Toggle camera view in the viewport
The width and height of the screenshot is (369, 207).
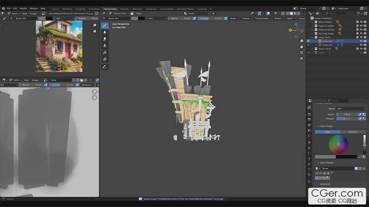point(301,52)
